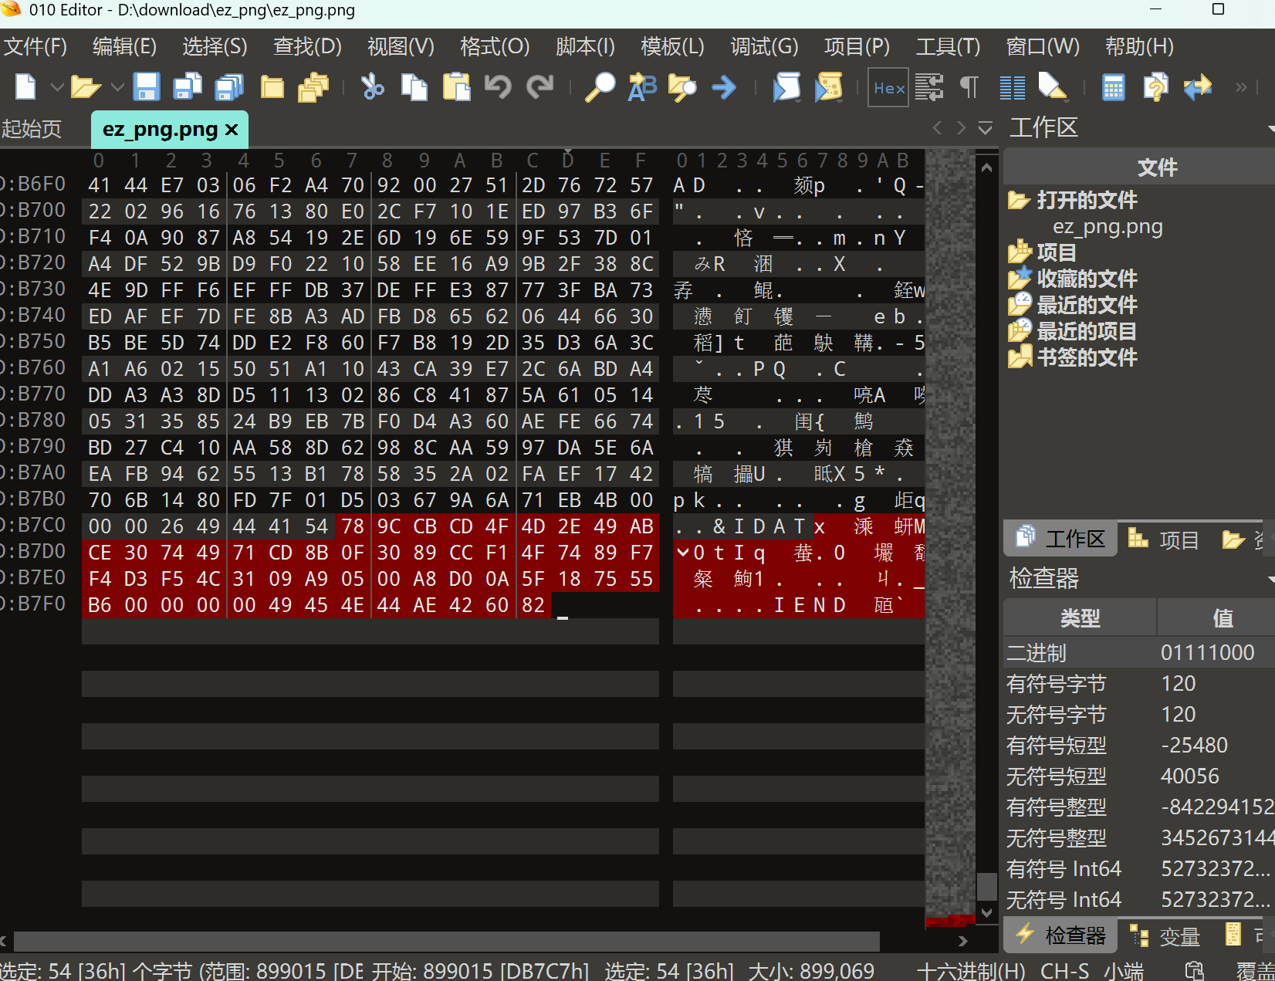Click the Copy icon
This screenshot has height=981, width=1275.
click(x=414, y=86)
